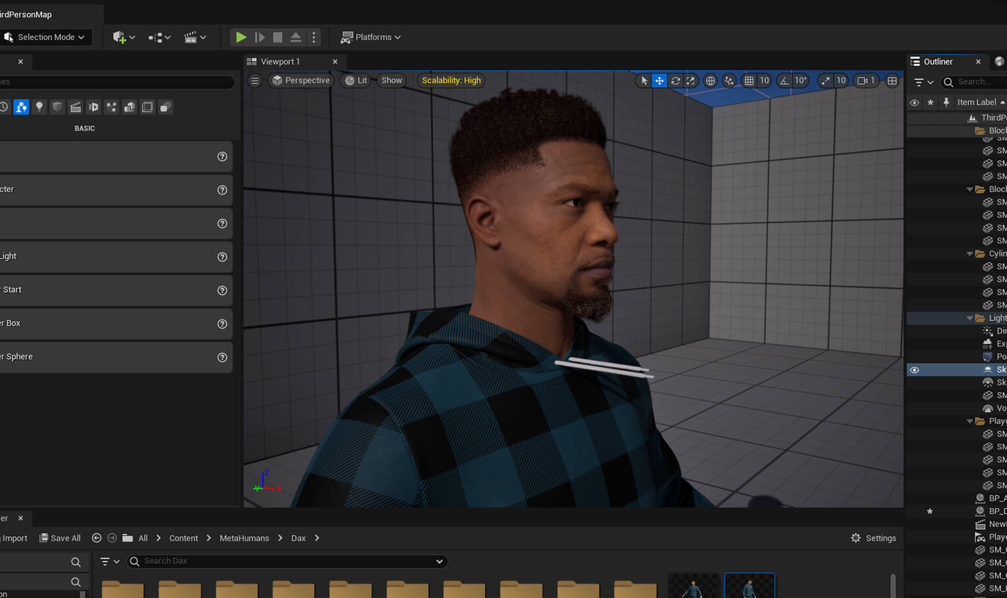Select the Basic category in Place Actors
The image size is (1007, 598).
[22, 107]
